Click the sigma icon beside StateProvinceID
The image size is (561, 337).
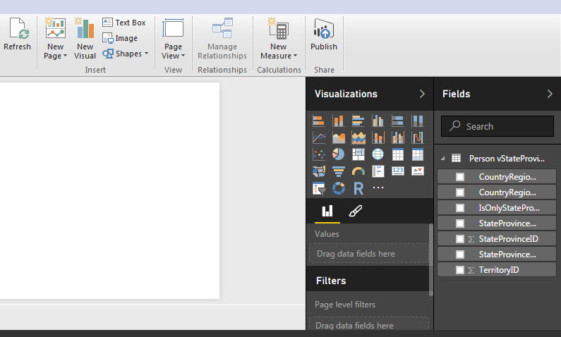coord(471,239)
